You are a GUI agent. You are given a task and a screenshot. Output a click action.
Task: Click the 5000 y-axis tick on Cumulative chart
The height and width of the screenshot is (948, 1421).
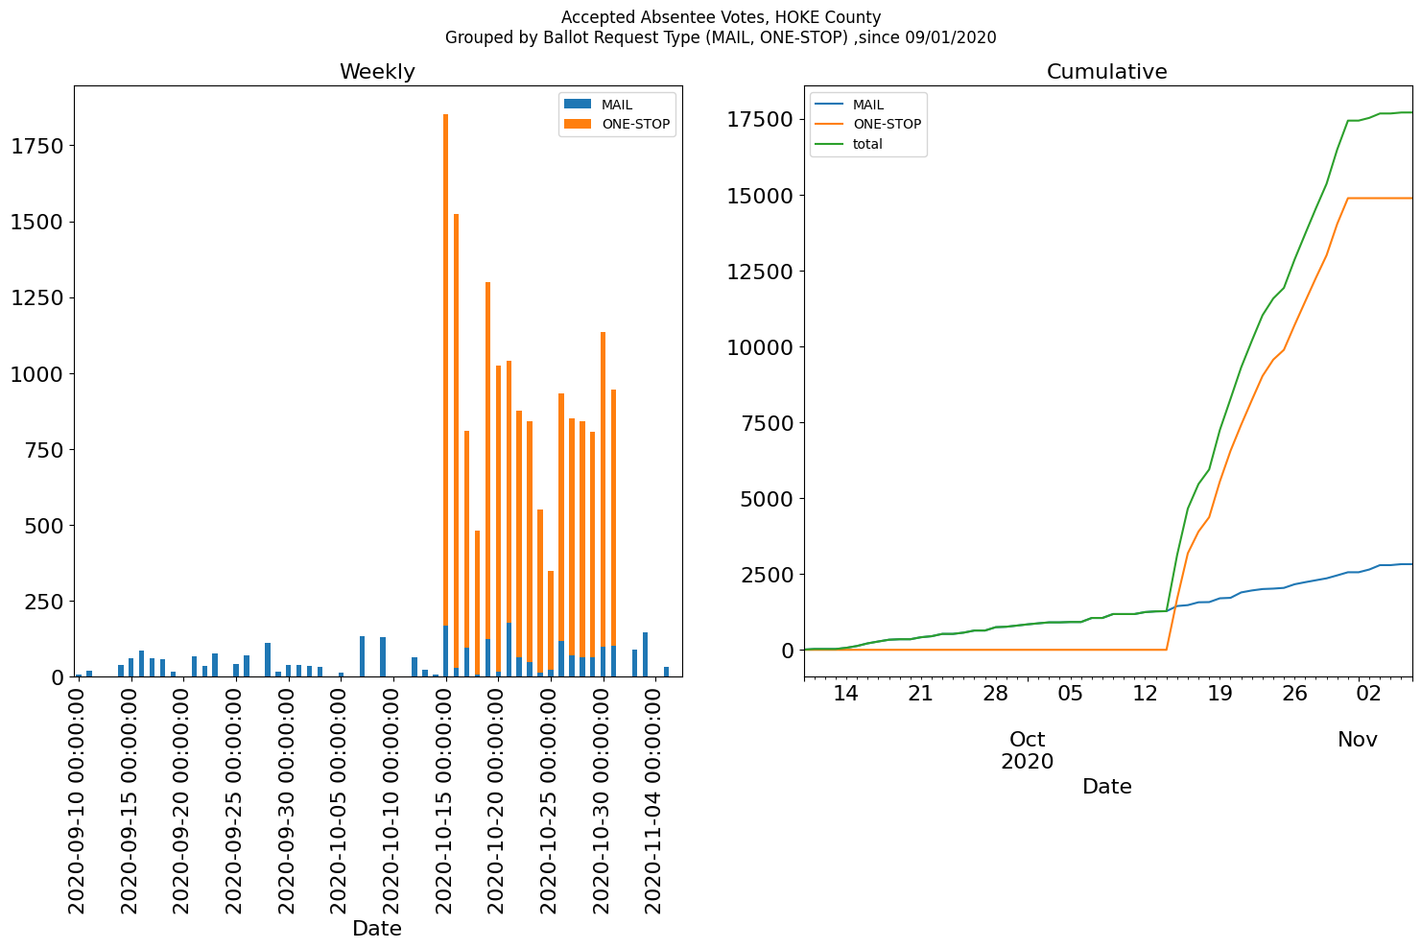click(768, 498)
